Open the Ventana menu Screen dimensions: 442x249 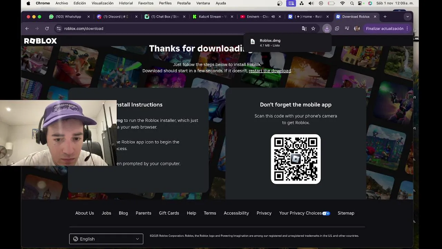click(203, 3)
